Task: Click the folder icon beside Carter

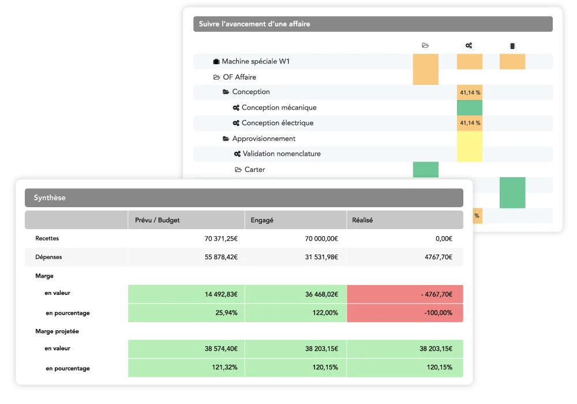Action: click(238, 170)
